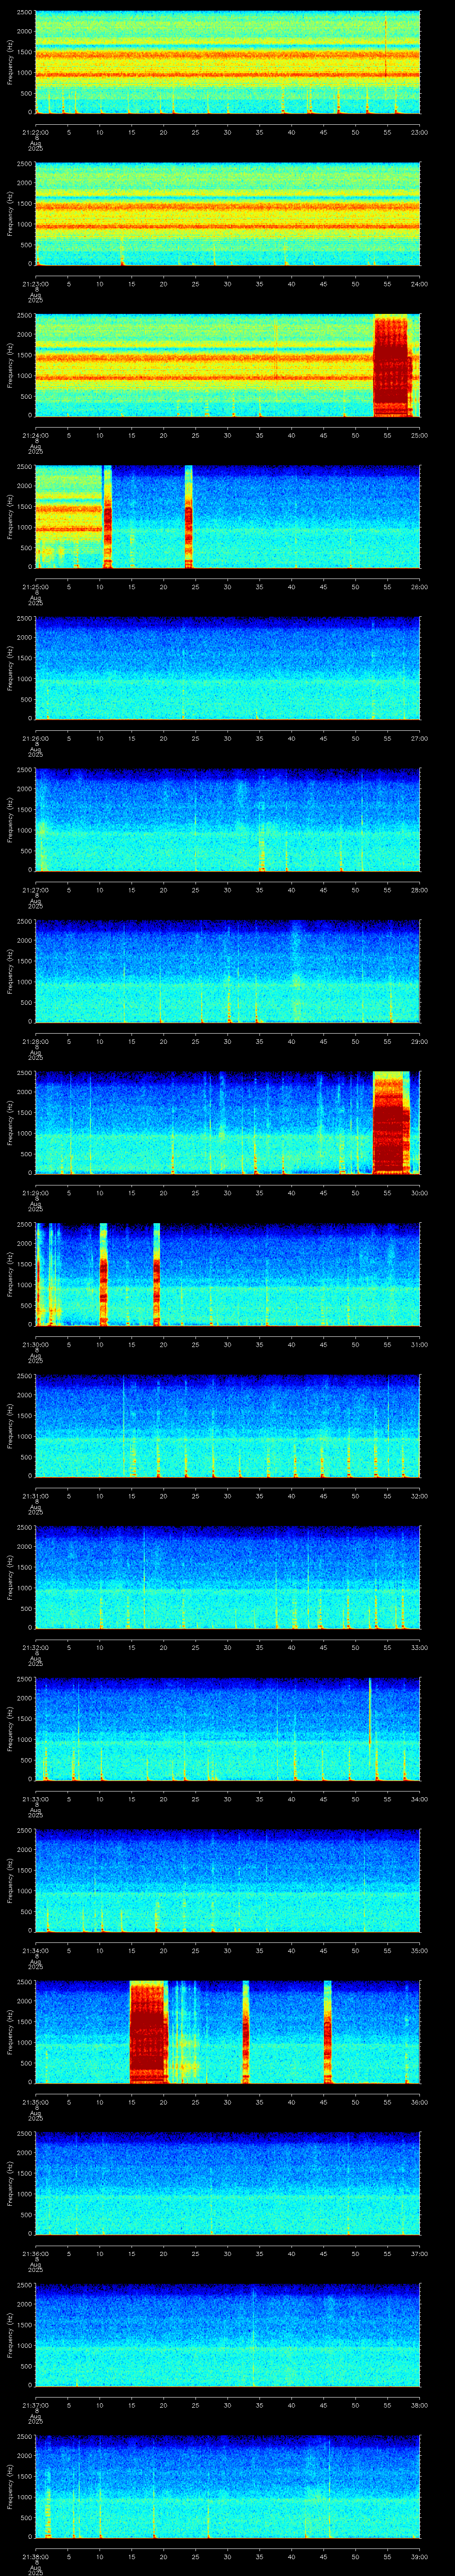This screenshot has width=455, height=2576.
Task: Click the burst near 24 seconds in the 21:25:00 panel
Action: (188, 517)
